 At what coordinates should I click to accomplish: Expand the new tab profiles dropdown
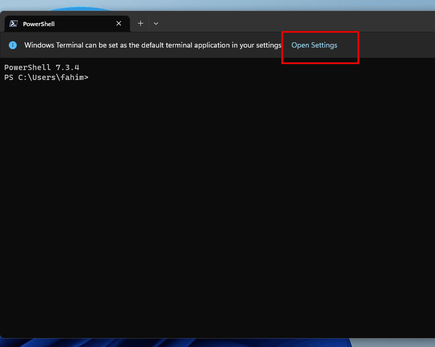coord(156,24)
